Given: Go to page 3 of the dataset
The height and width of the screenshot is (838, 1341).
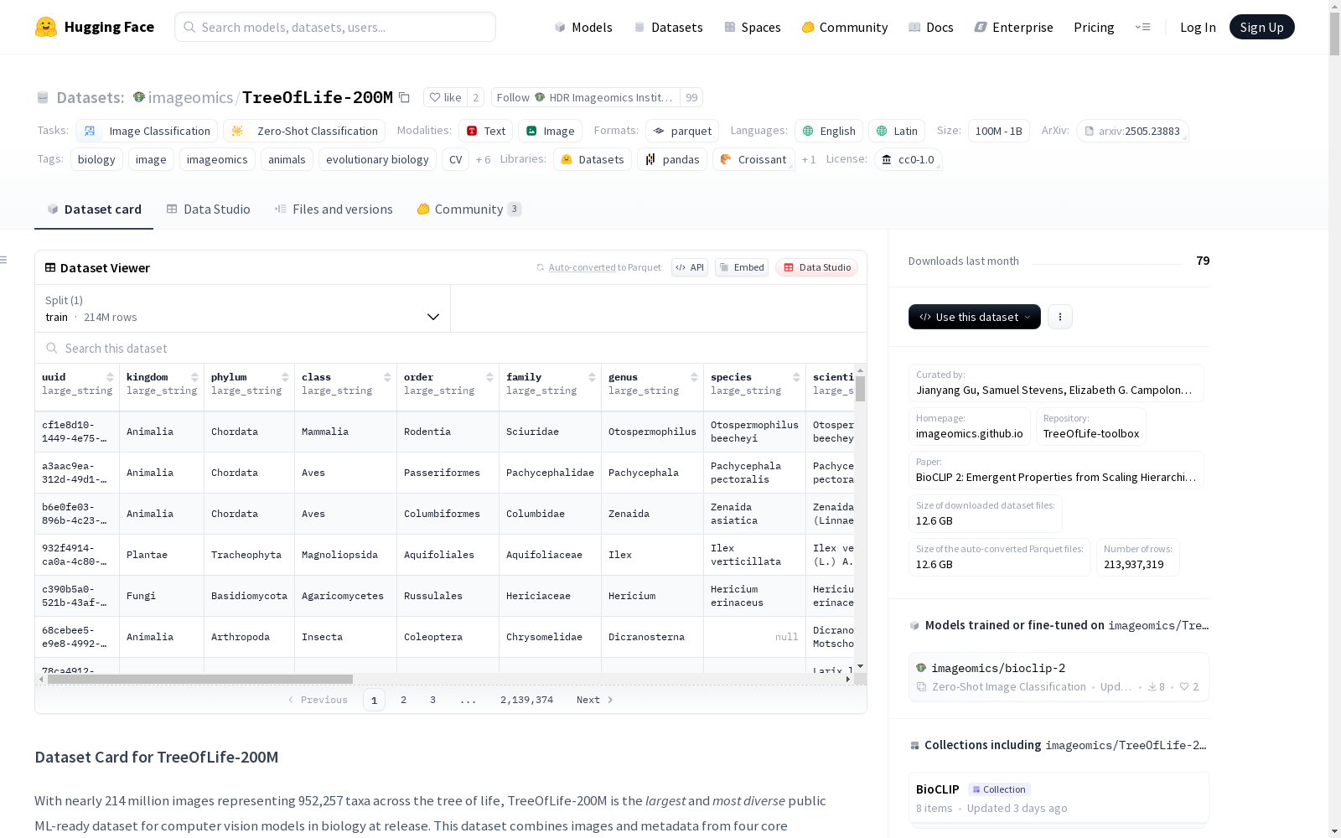Looking at the screenshot, I should click(432, 700).
